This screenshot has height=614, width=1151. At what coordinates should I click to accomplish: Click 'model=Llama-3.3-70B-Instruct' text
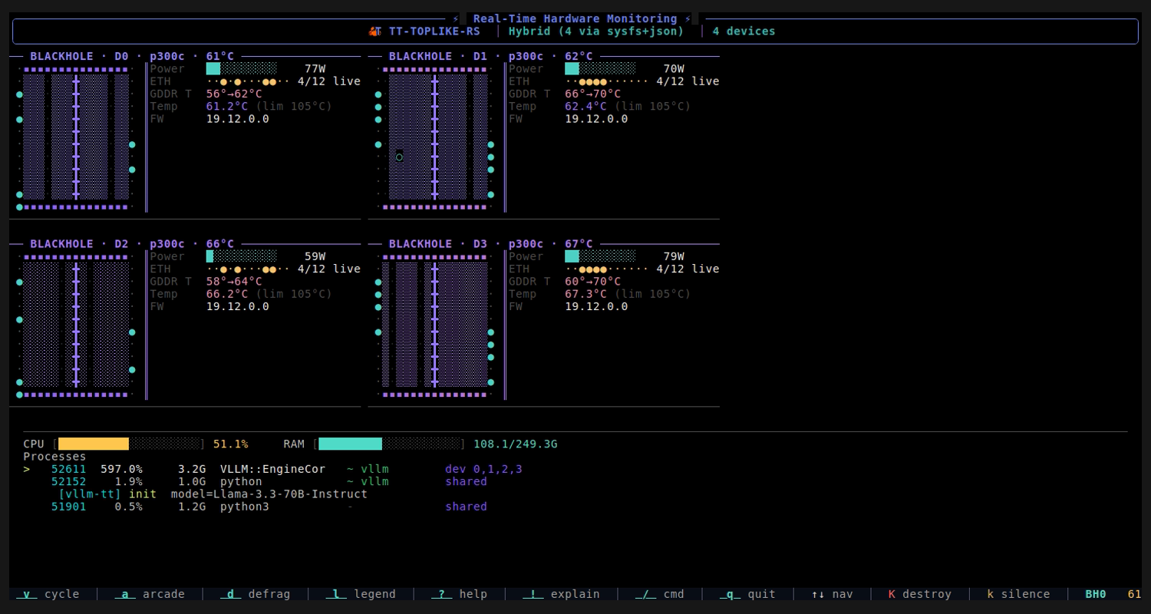[x=269, y=494]
